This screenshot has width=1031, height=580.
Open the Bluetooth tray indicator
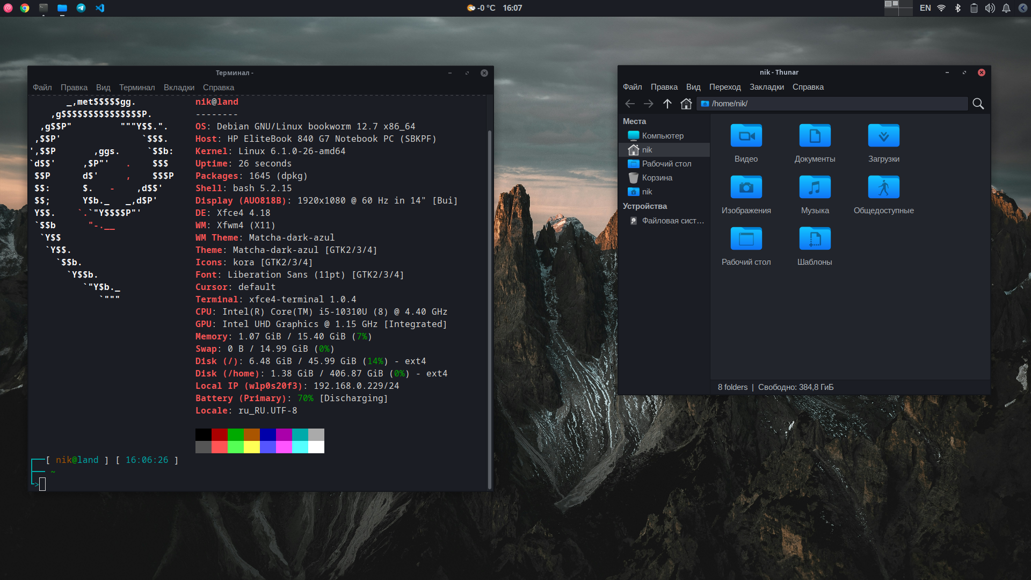point(957,8)
